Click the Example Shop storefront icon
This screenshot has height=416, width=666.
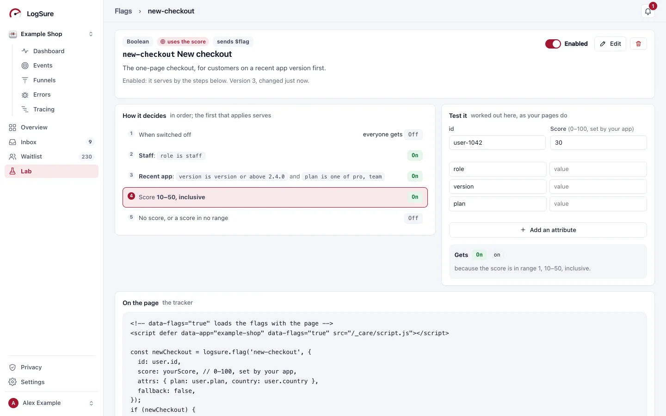pos(13,34)
